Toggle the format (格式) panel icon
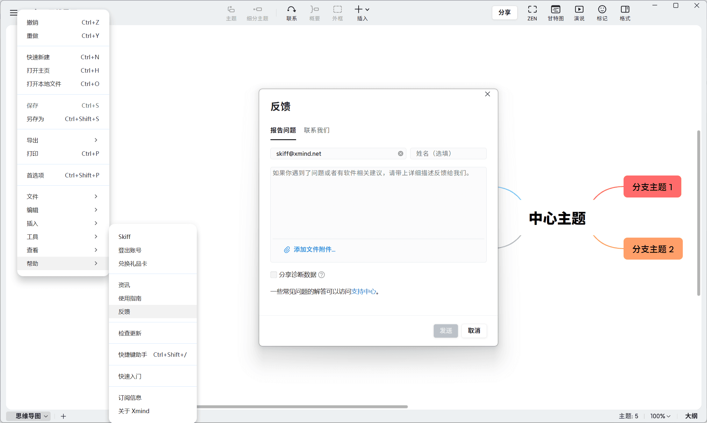The width and height of the screenshot is (707, 423). tap(625, 10)
